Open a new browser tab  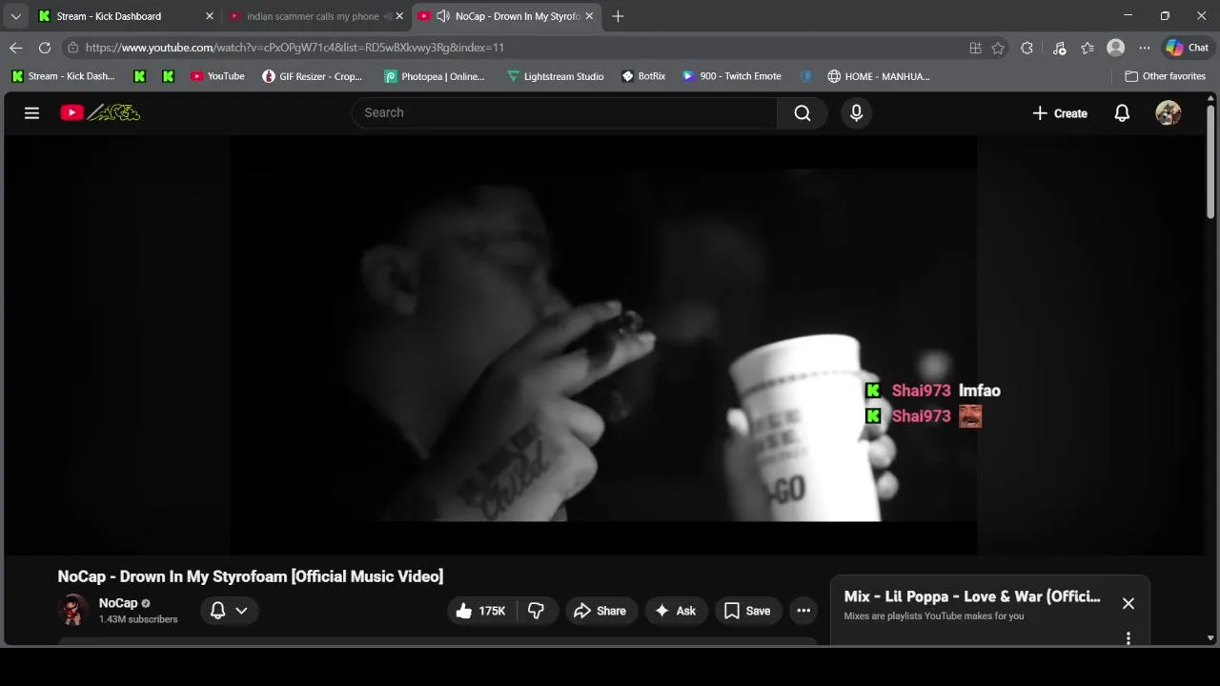pyautogui.click(x=618, y=16)
